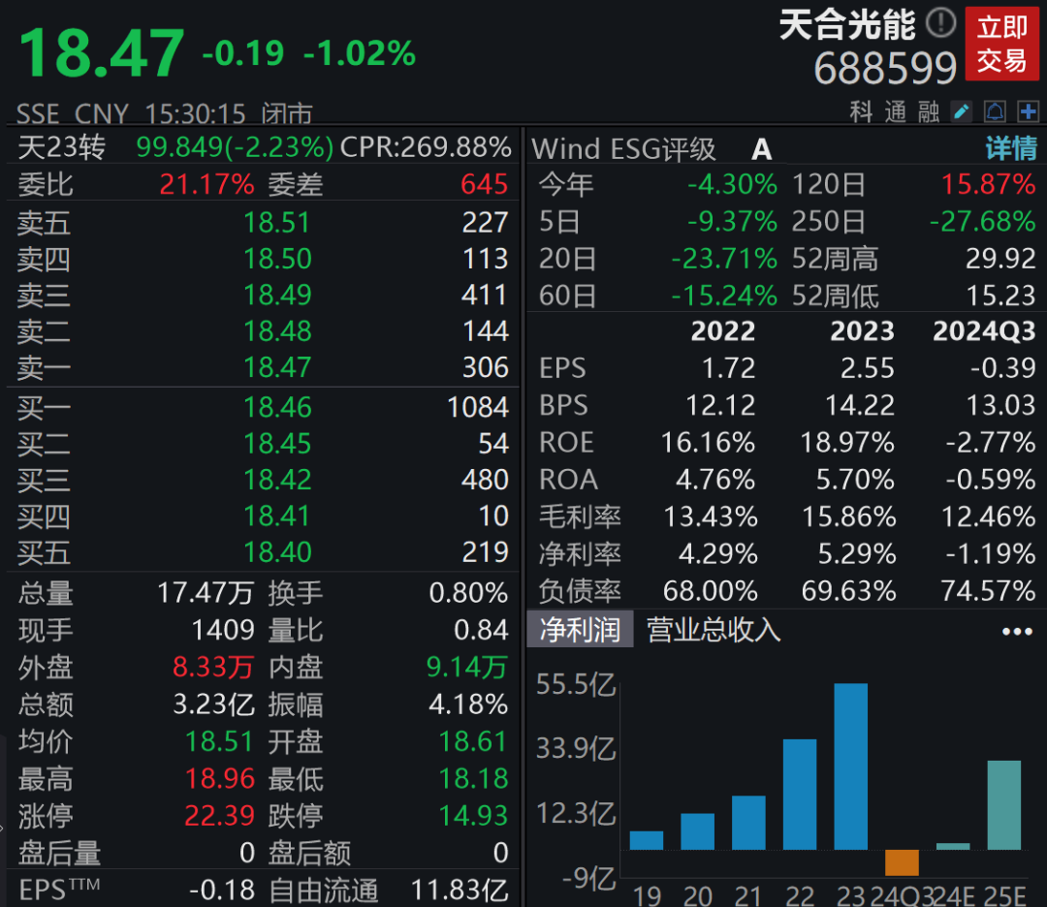
Task: Switch to the 营业总收入 tab
Action: point(714,629)
